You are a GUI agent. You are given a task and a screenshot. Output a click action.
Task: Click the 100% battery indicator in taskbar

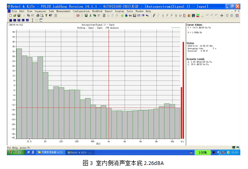[x=201, y=152]
